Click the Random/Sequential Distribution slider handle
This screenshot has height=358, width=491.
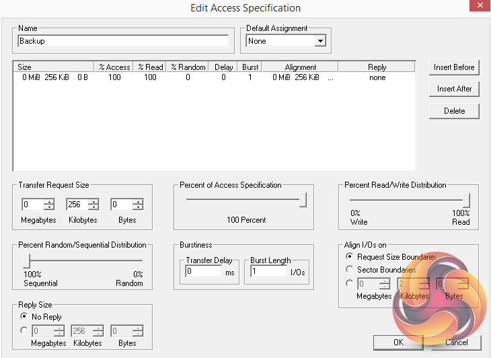tap(26, 260)
